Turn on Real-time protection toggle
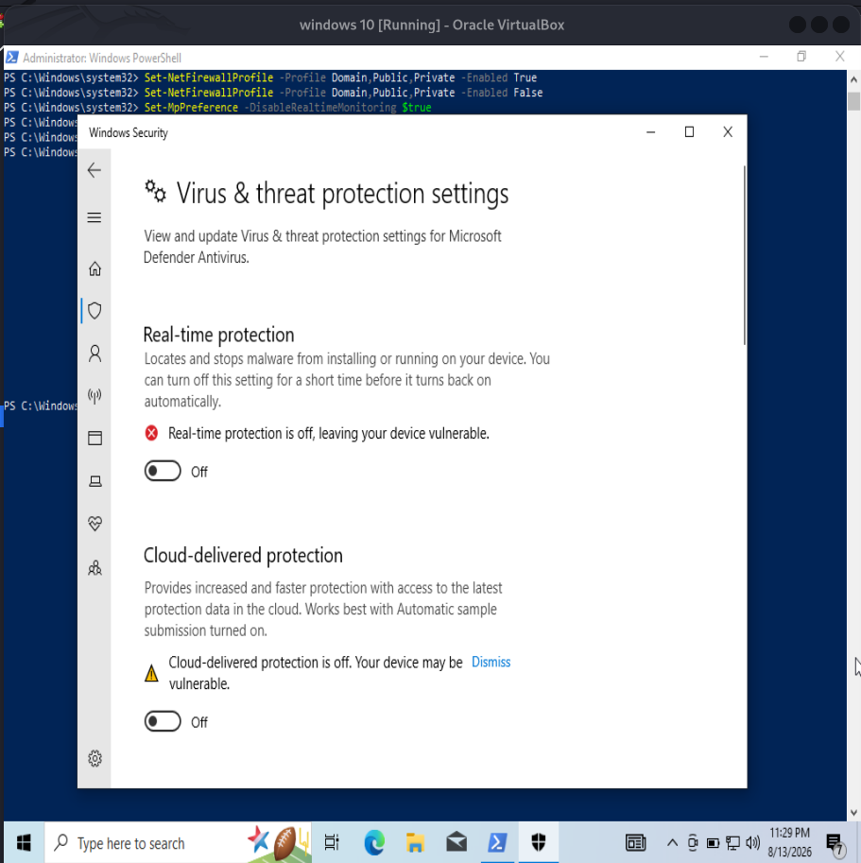The image size is (861, 863). (163, 471)
